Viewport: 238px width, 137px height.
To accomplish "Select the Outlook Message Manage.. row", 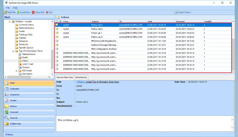I will 143,45.
